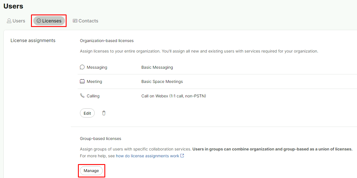This screenshot has width=357, height=178.
Task: Click the Group-based licenses heading
Action: [x=100, y=139]
